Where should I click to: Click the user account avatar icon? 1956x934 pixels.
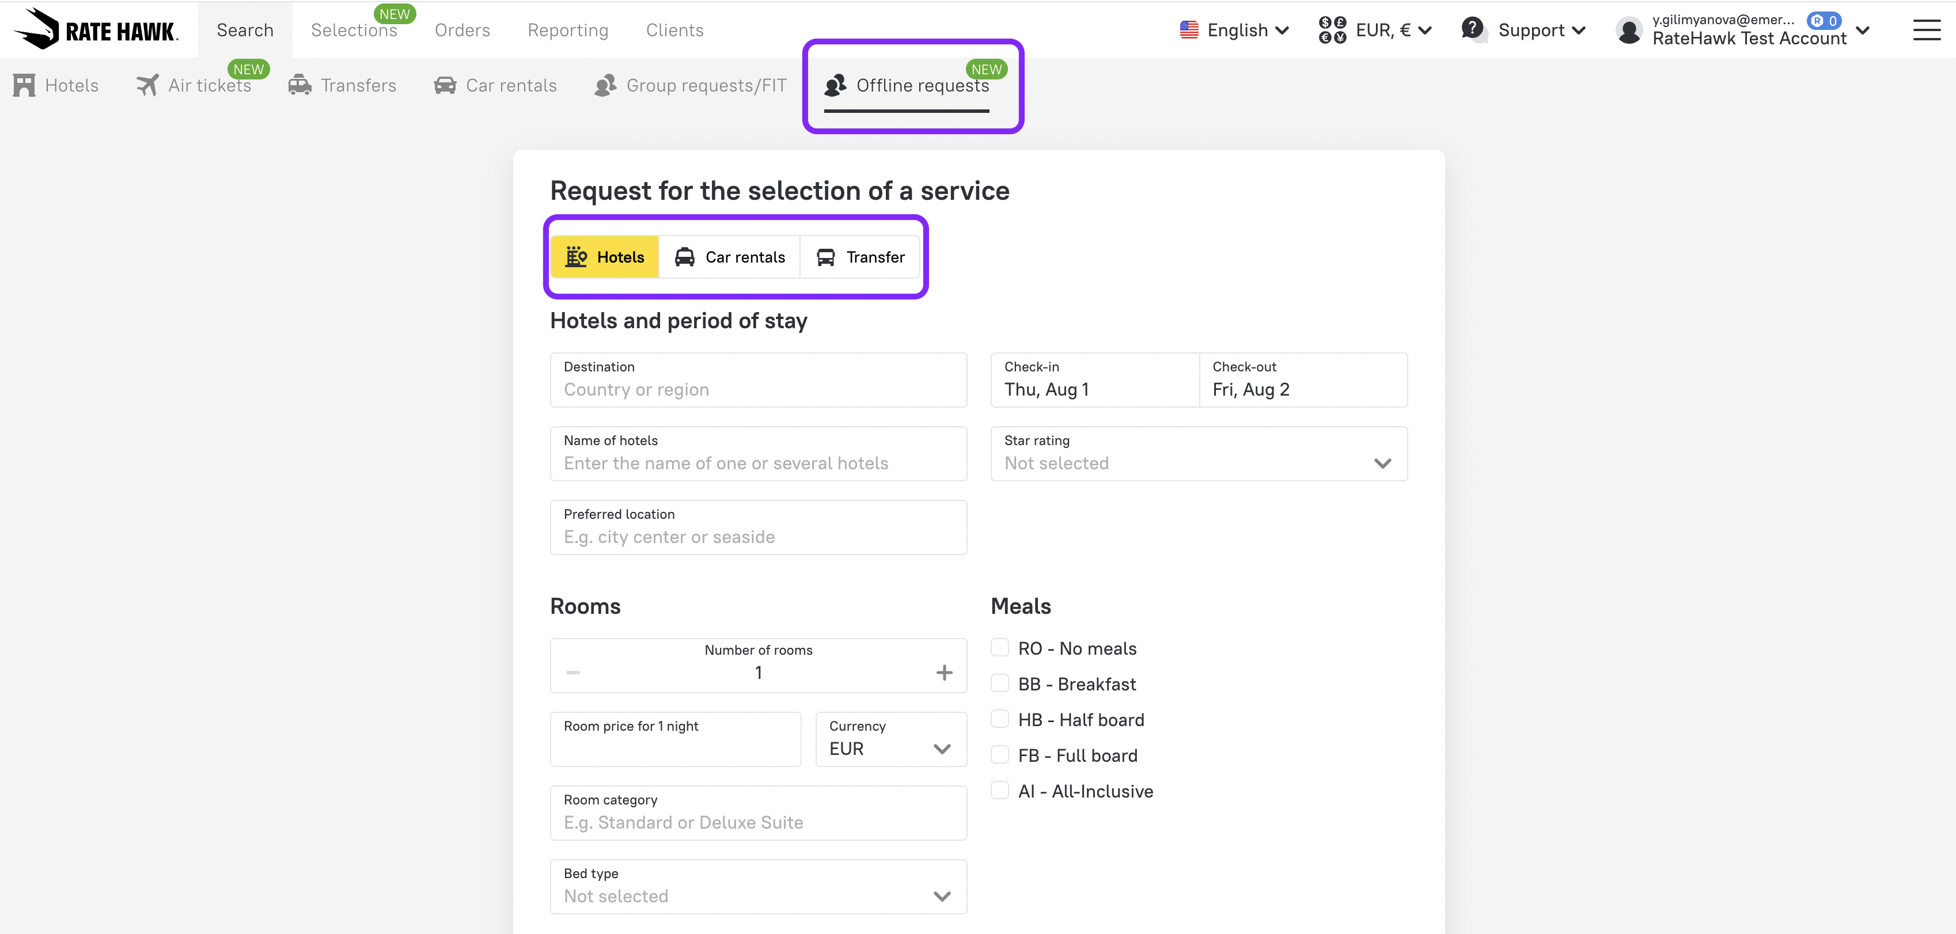click(1629, 31)
